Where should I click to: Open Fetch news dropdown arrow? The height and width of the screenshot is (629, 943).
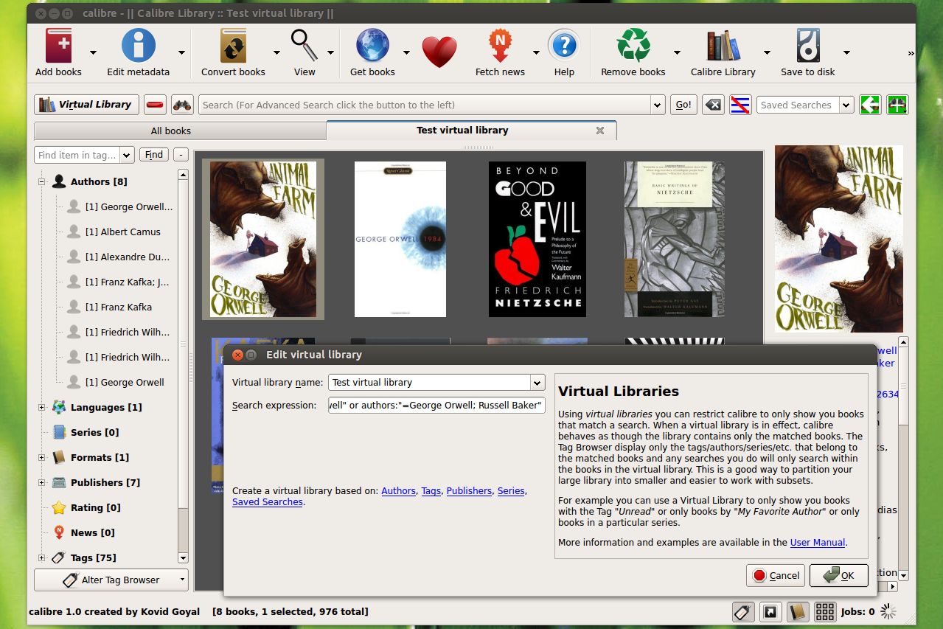coord(536,52)
